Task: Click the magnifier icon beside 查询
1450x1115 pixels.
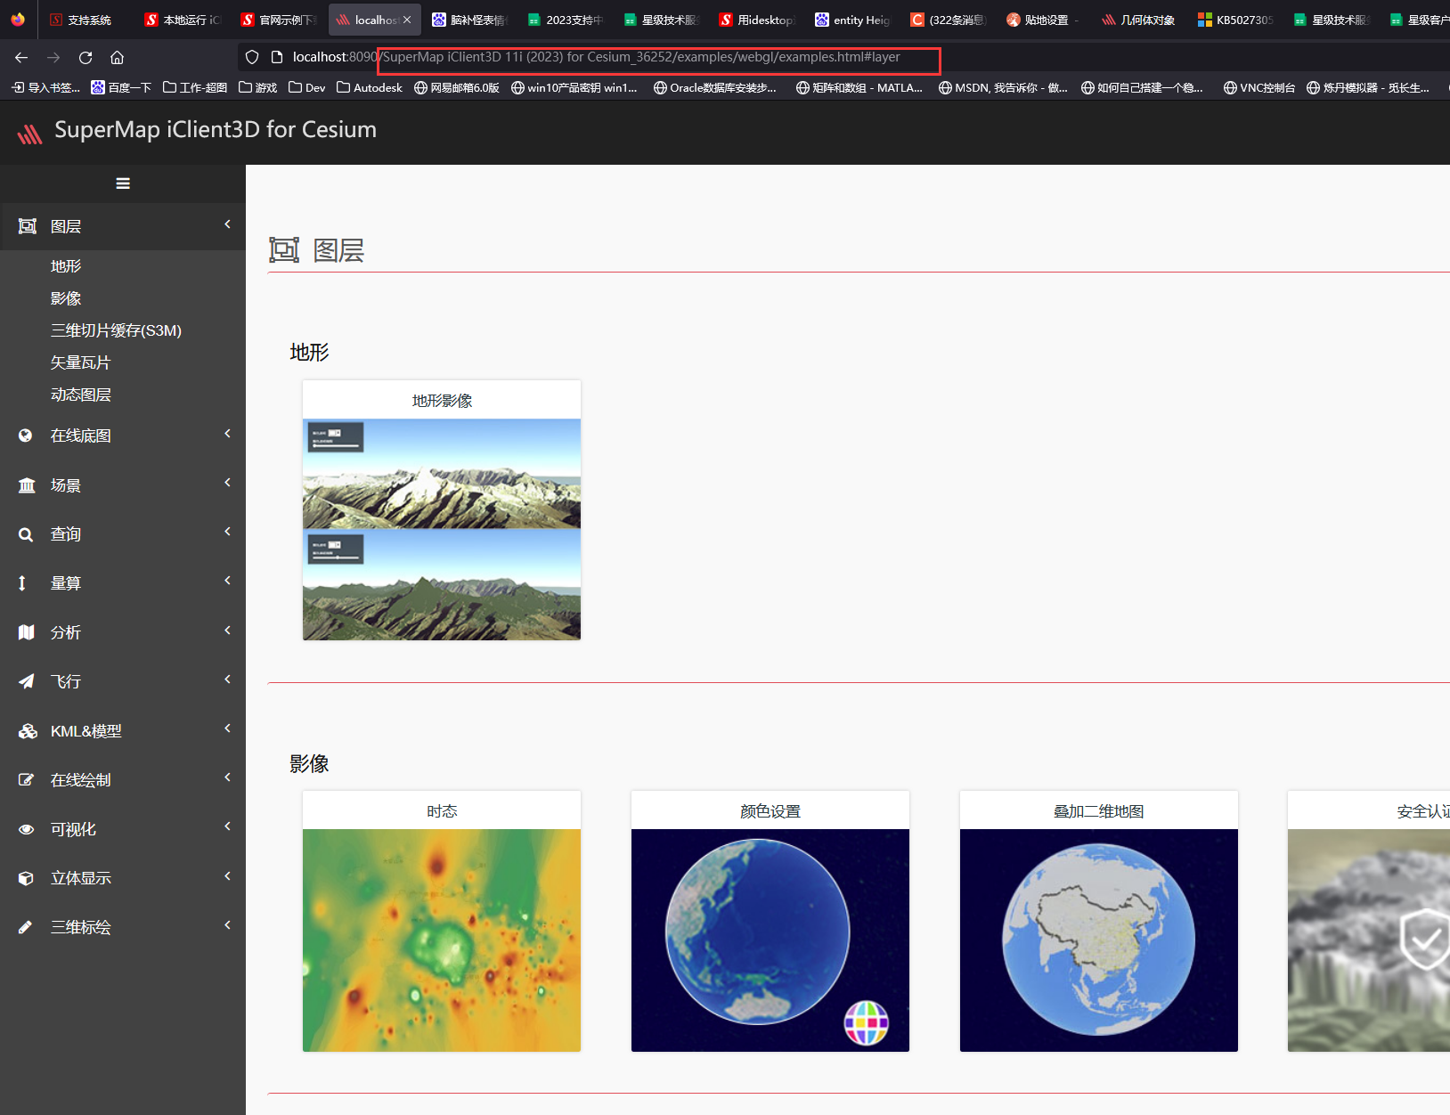Action: pyautogui.click(x=26, y=534)
